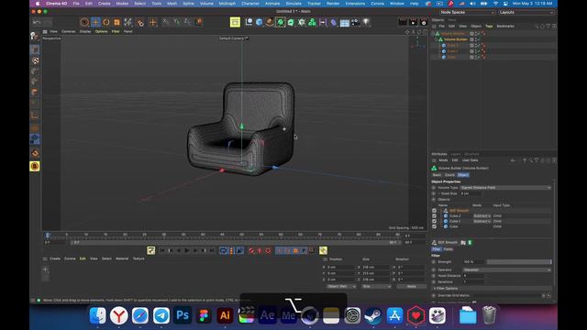Switch to the Coord tab in Attributes

pyautogui.click(x=449, y=175)
